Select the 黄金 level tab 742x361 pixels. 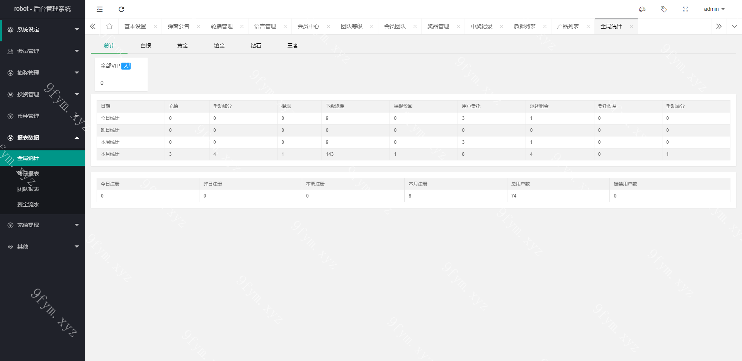click(x=182, y=46)
